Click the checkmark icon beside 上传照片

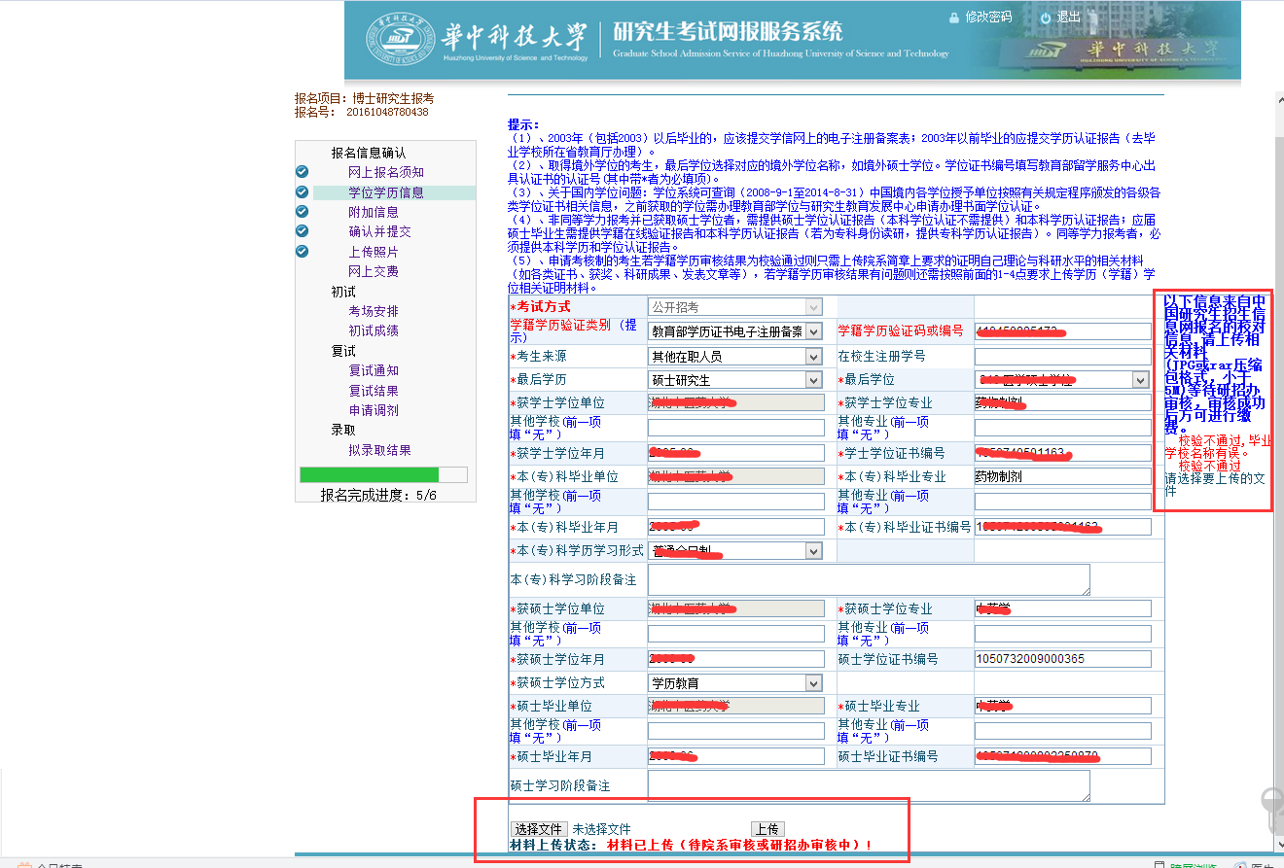pos(302,252)
